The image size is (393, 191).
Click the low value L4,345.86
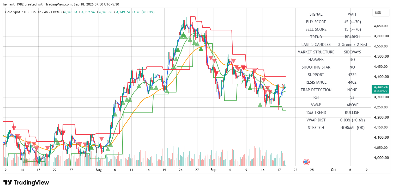[105, 12]
